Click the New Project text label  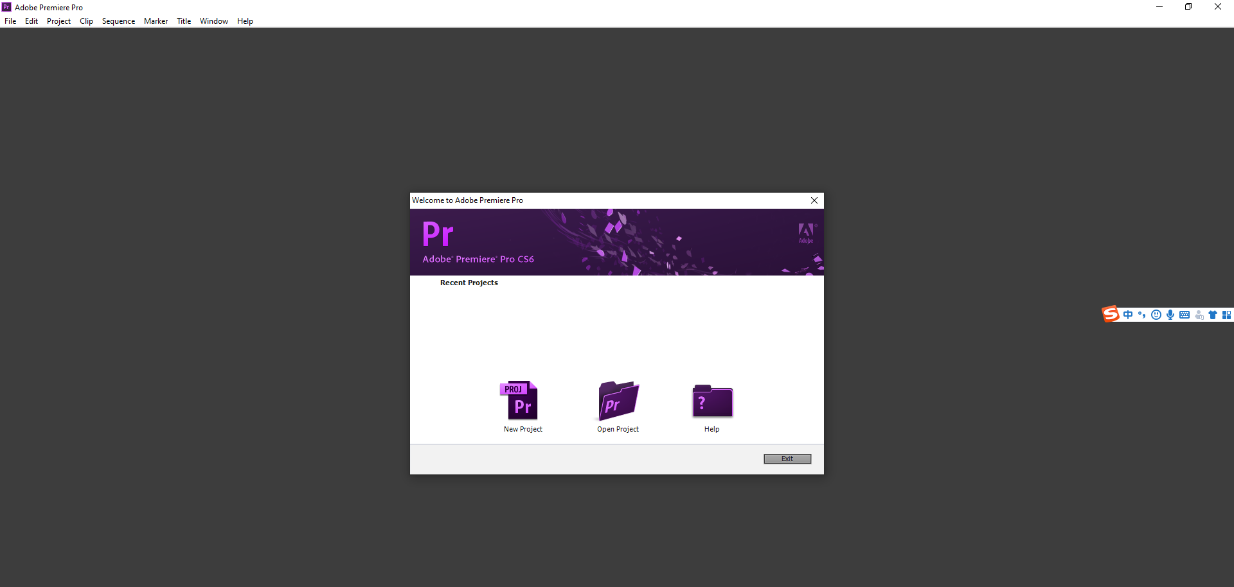(523, 429)
